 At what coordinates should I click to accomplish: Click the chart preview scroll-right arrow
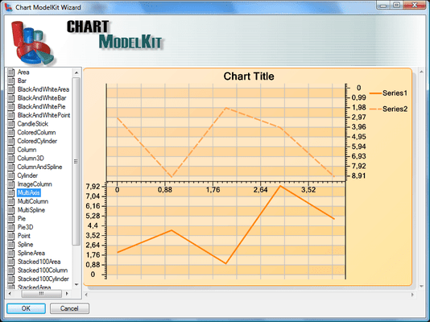(412, 295)
